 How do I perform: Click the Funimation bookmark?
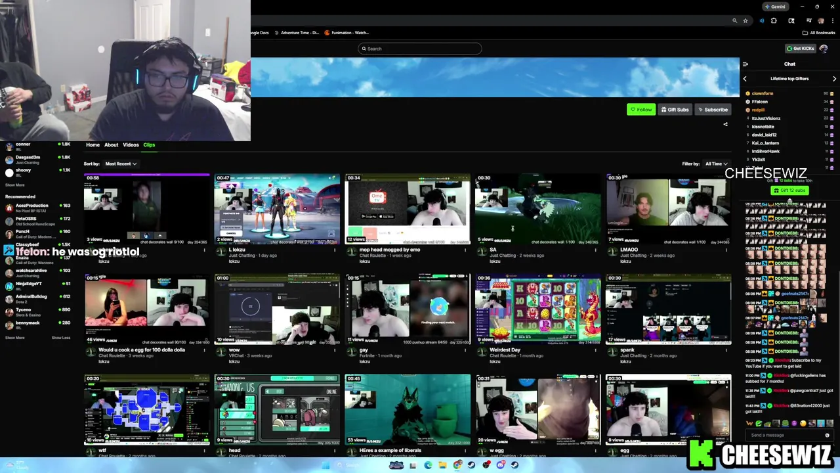coord(346,33)
